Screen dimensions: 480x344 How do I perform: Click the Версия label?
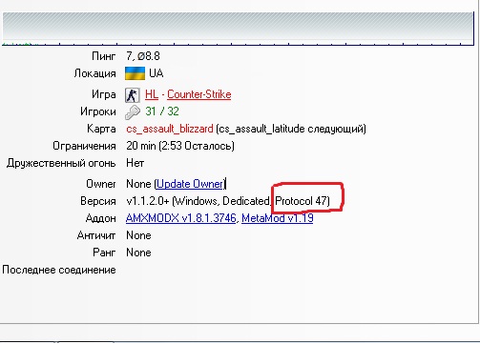point(98,201)
